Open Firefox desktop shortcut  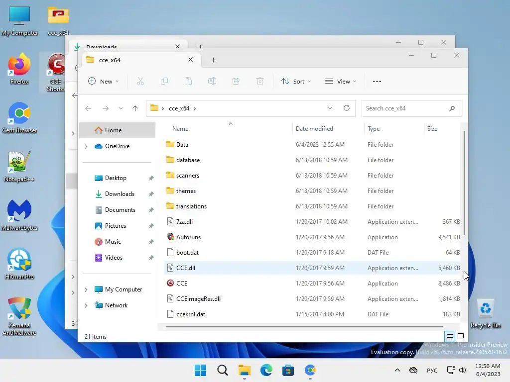[x=19, y=69]
